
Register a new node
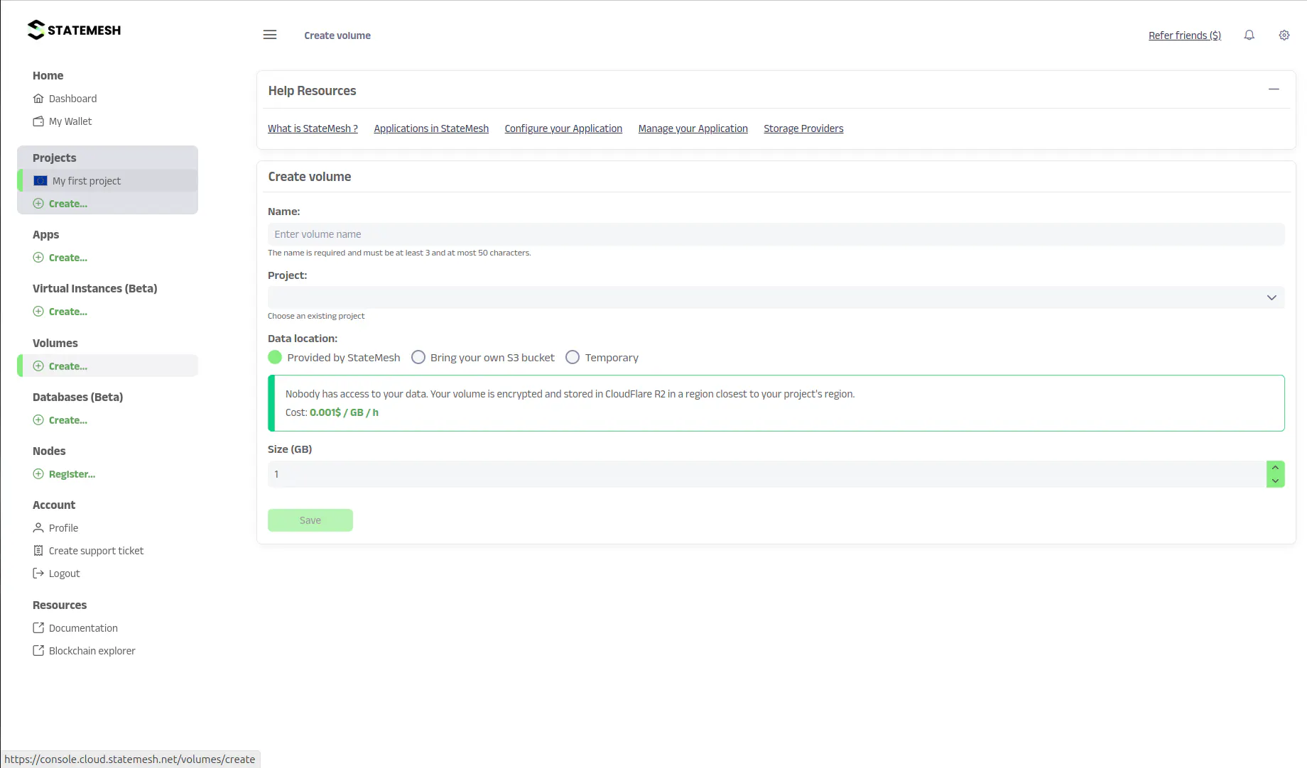(72, 474)
